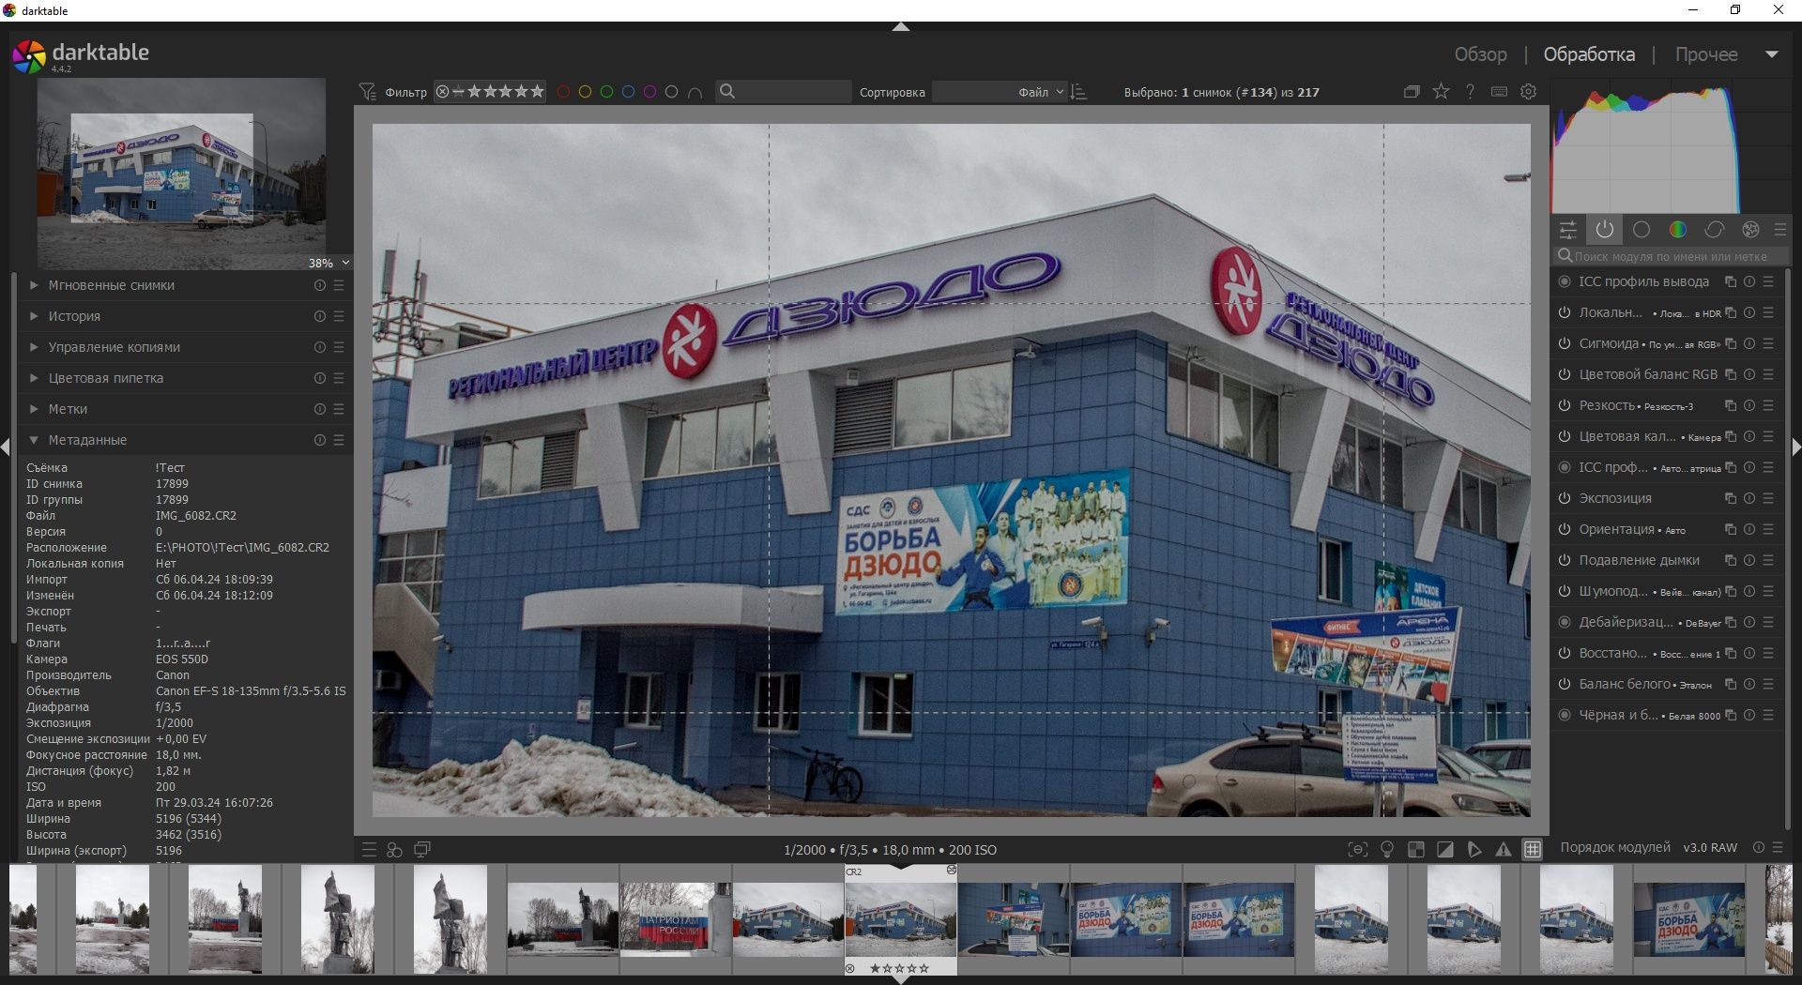Toggle softproofing icon
1802x985 pixels.
tap(1474, 850)
